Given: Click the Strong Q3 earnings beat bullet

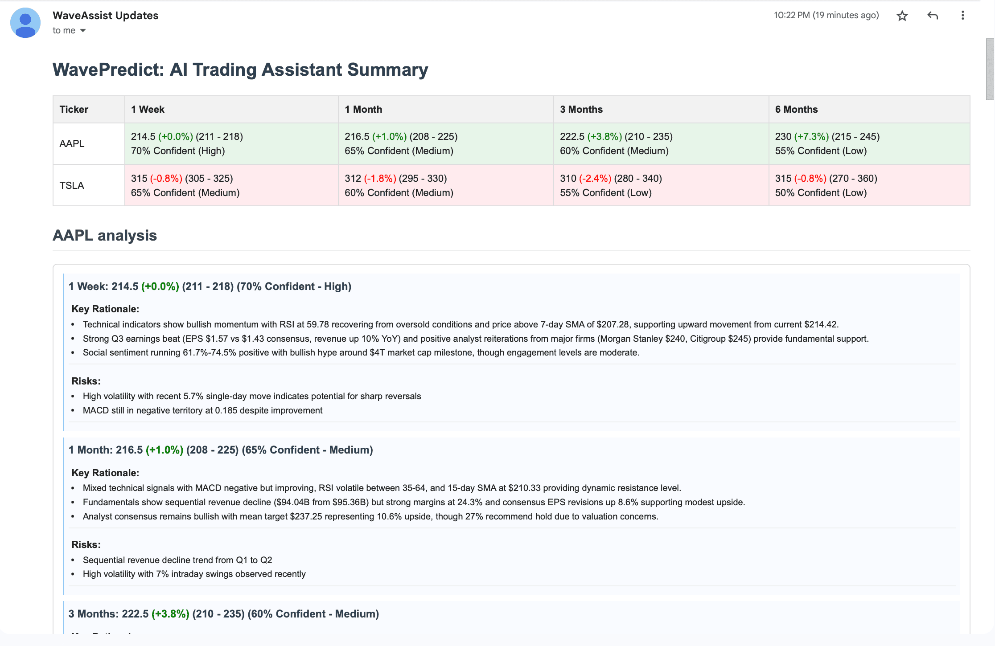Looking at the screenshot, I should (476, 339).
